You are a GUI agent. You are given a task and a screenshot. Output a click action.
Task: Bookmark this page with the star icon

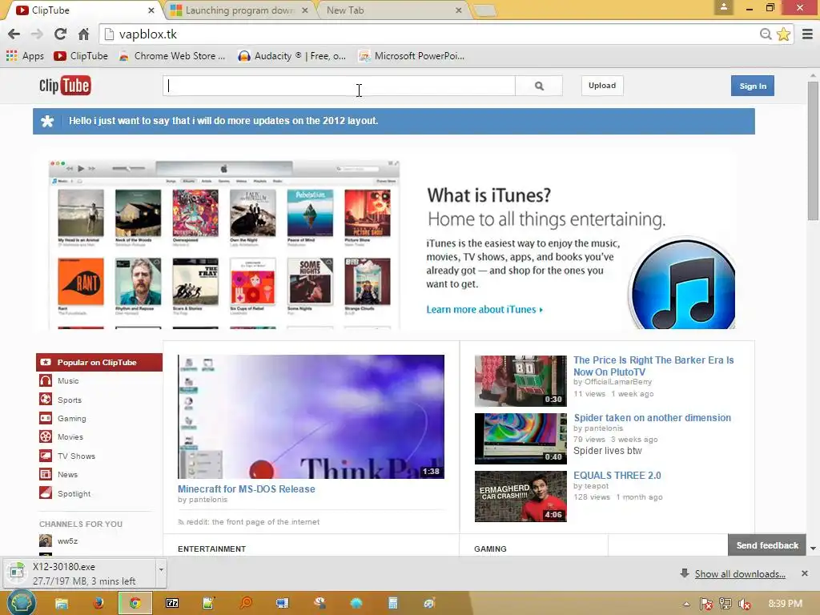point(783,34)
